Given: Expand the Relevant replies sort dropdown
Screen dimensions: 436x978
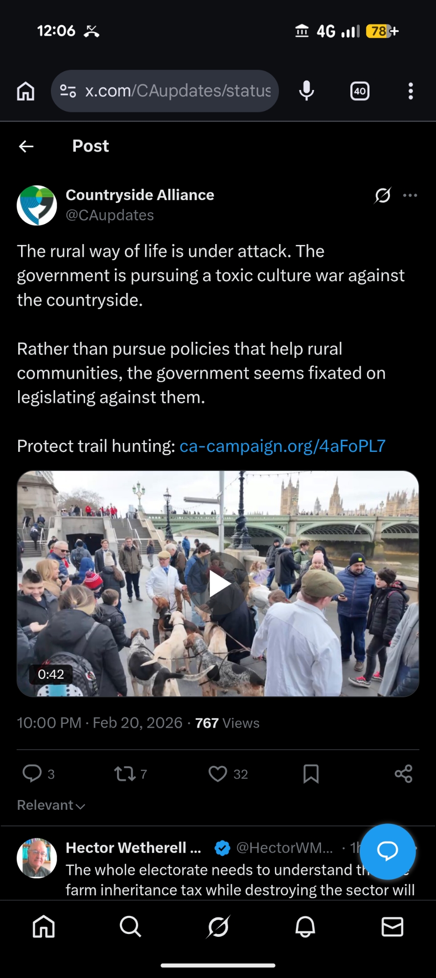Looking at the screenshot, I should pyautogui.click(x=51, y=805).
